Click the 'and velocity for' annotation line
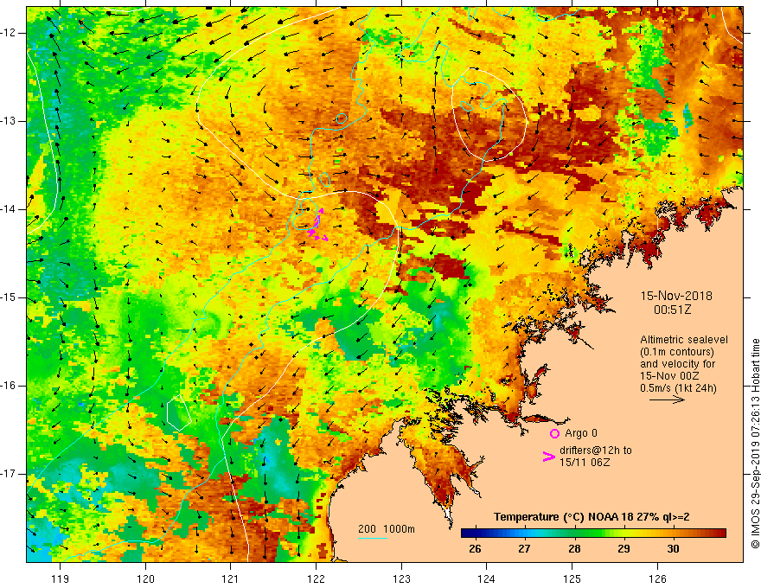 tap(677, 364)
